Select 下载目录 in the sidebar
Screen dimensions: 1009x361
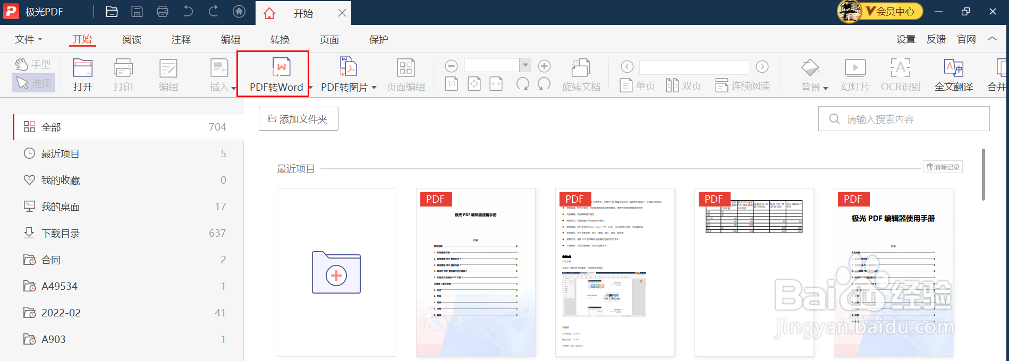pos(128,233)
